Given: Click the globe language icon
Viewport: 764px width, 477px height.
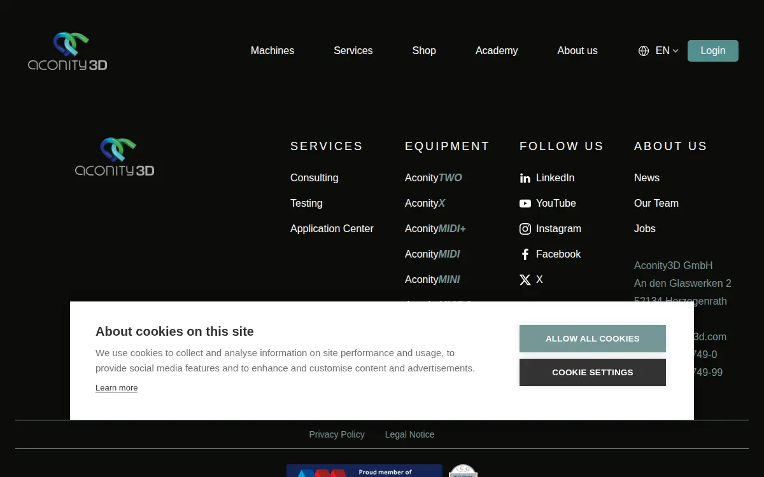Looking at the screenshot, I should click(x=644, y=51).
